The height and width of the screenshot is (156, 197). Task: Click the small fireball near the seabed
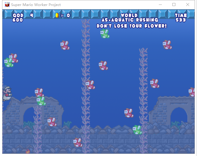coord(28,151)
